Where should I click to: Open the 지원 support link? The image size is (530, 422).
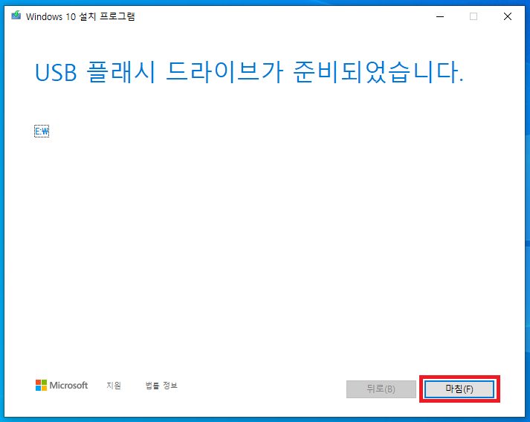click(114, 385)
